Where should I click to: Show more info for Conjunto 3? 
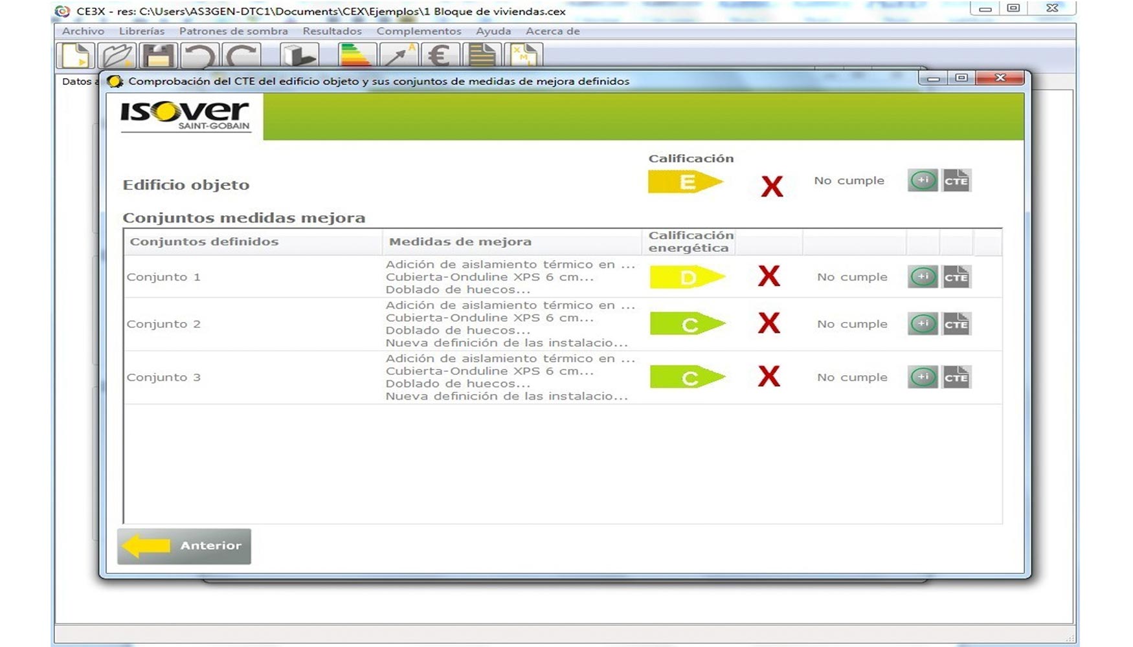click(x=923, y=377)
